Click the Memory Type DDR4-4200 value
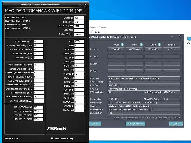 (144, 103)
